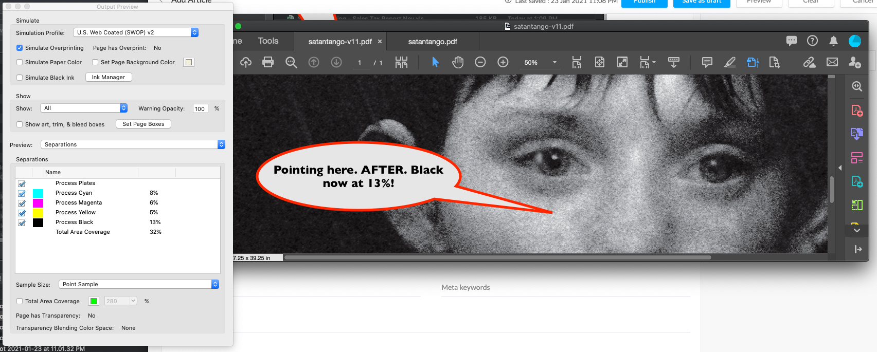877x352 pixels.
Task: Click the page background color swatch
Action: (189, 62)
